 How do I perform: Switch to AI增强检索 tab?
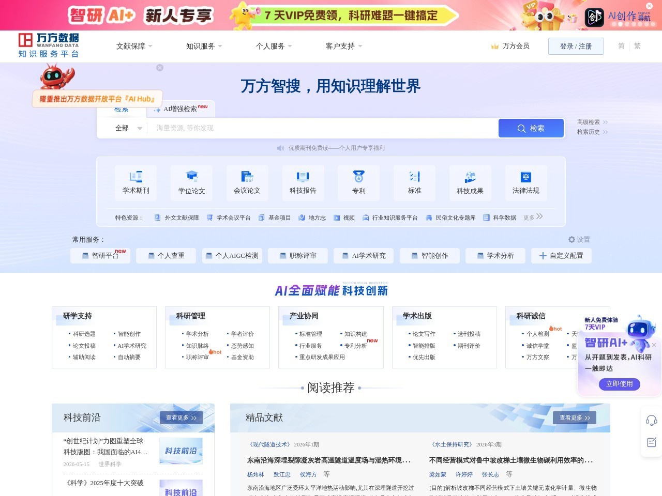pos(181,109)
